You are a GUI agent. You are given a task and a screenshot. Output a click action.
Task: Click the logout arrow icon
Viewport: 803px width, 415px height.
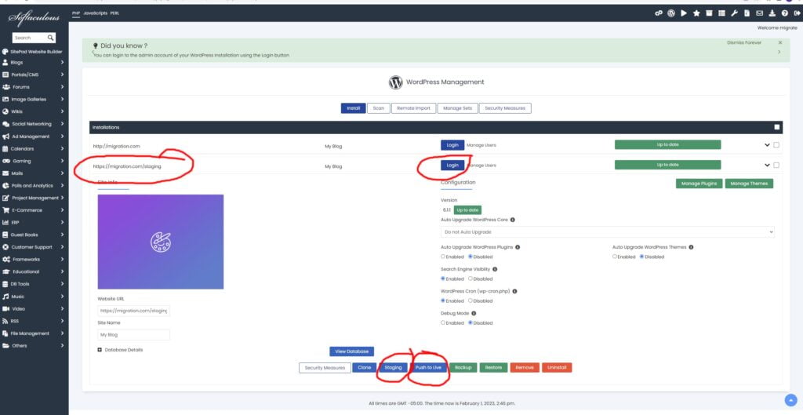point(797,13)
